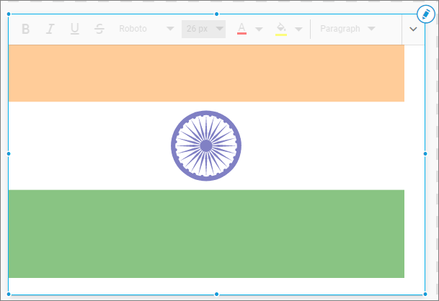
Task: Click the green flag stripe
Action: [206, 233]
